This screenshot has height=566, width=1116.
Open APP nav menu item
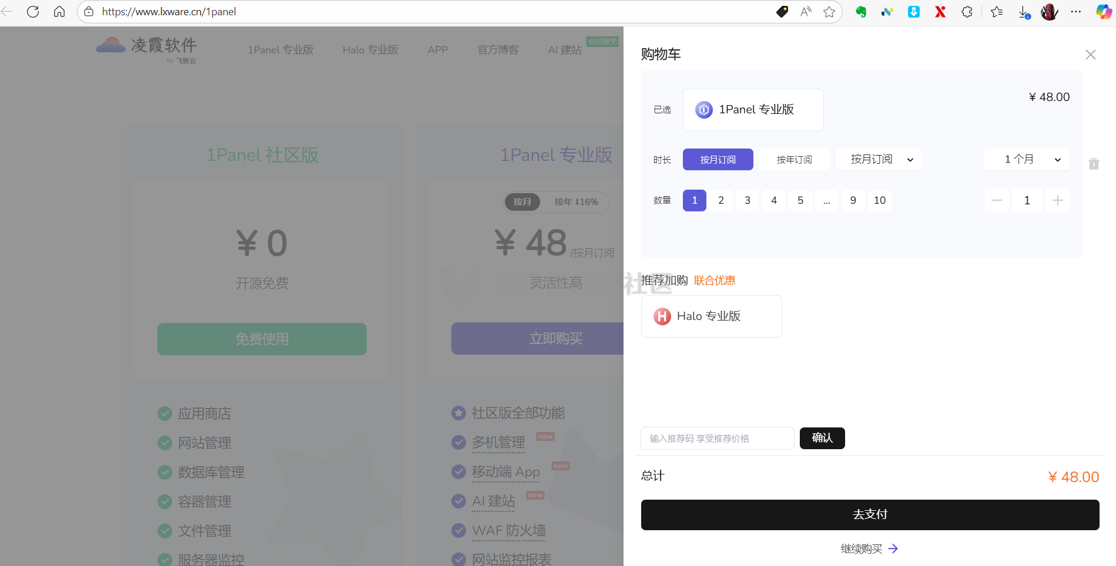click(438, 50)
